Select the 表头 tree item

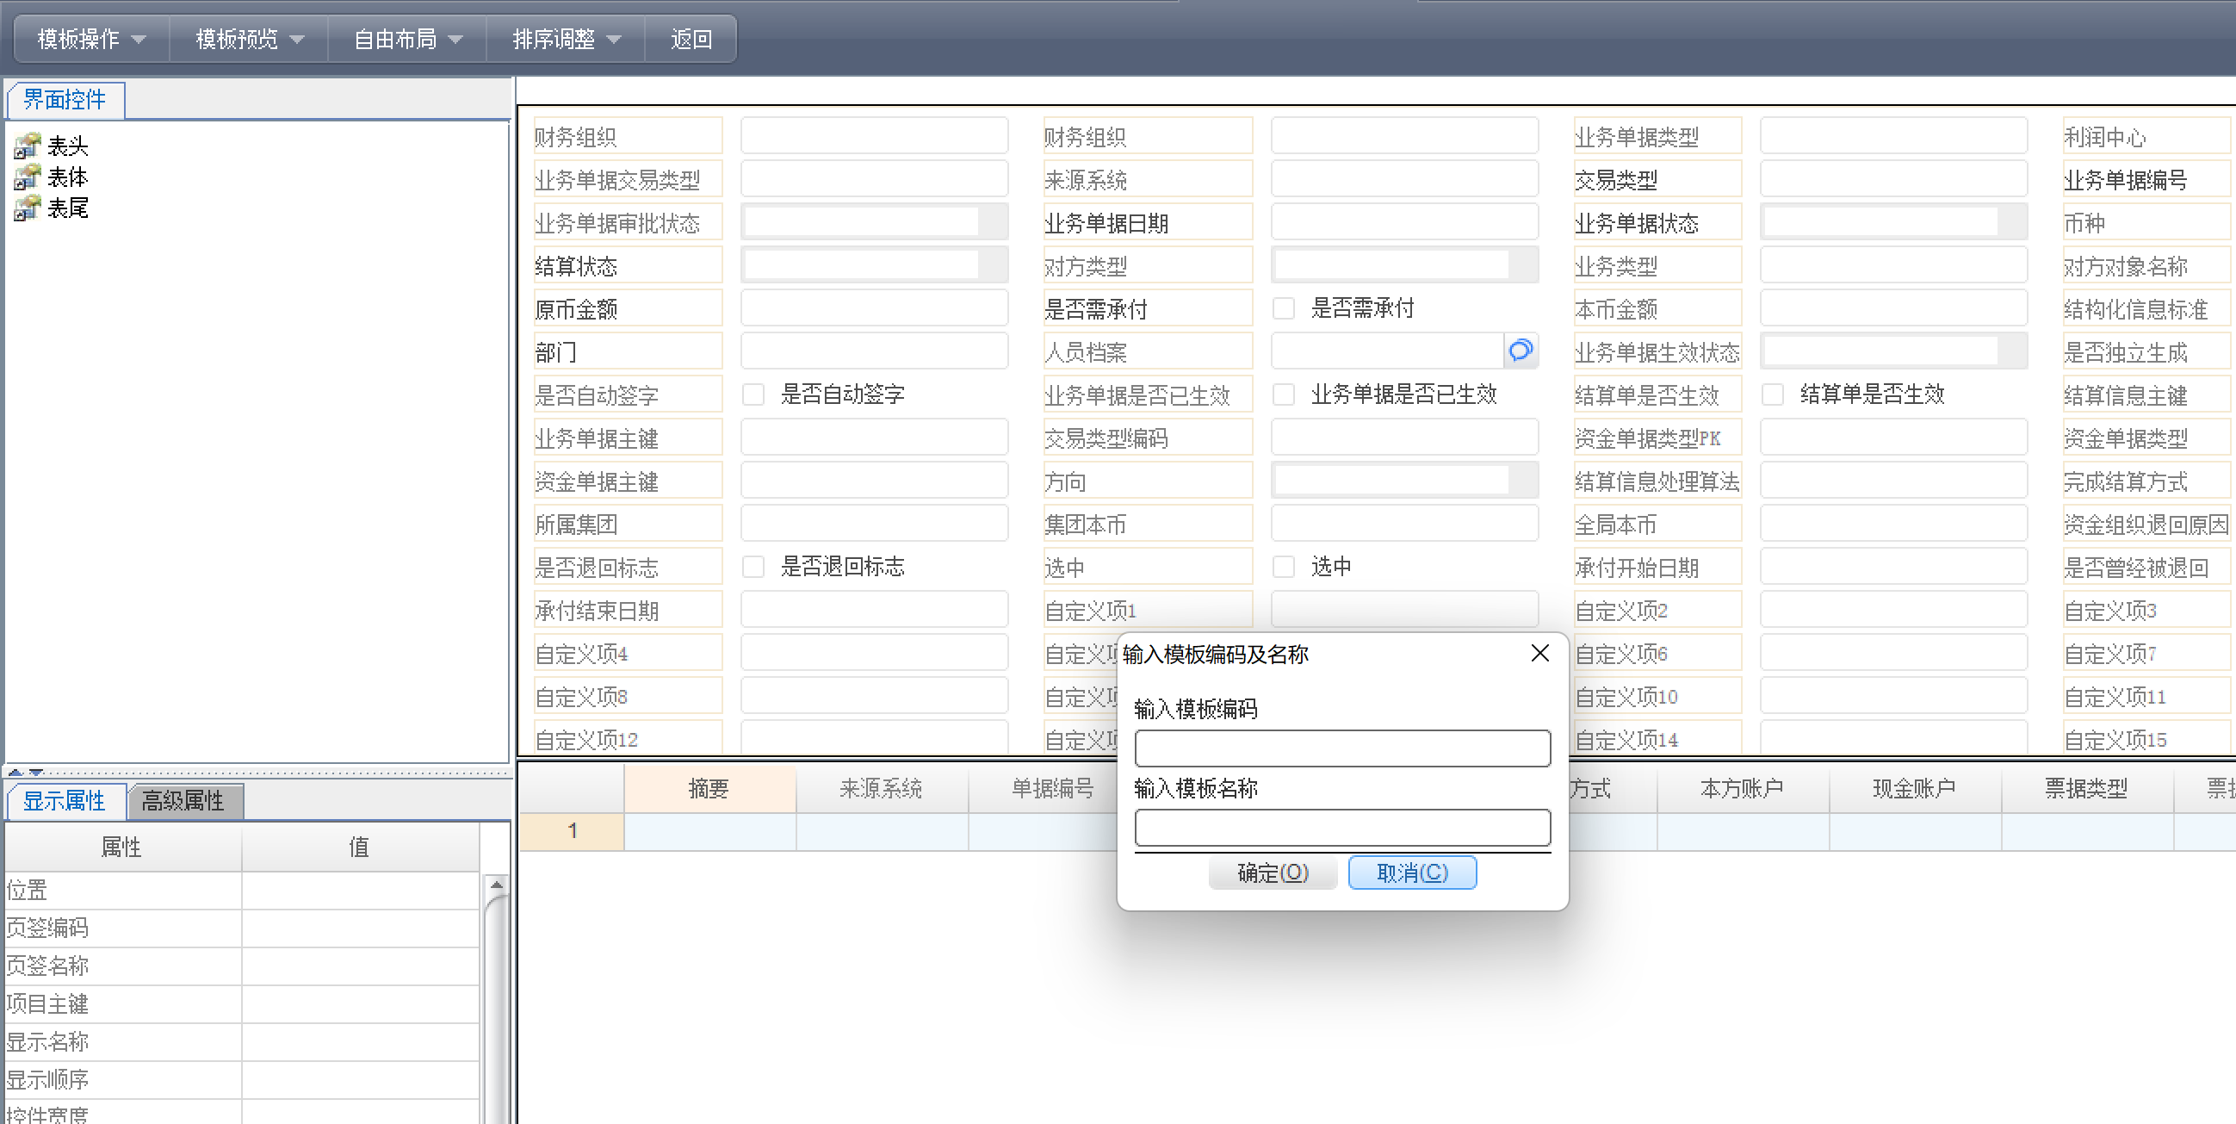pos(68,146)
